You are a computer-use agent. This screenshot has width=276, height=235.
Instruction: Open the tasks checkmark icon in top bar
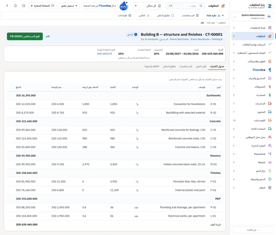pyautogui.click(x=24, y=6)
